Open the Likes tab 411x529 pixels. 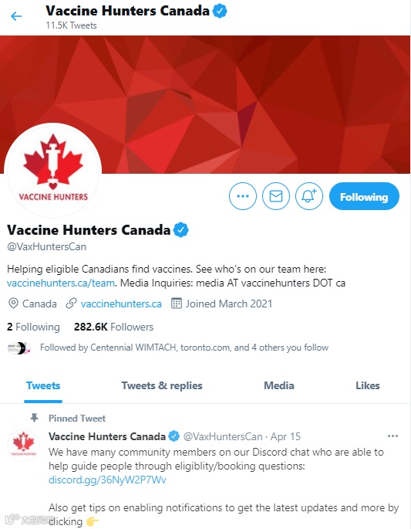pyautogui.click(x=368, y=385)
